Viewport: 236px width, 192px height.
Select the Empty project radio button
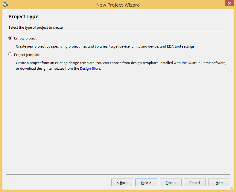tap(10, 38)
